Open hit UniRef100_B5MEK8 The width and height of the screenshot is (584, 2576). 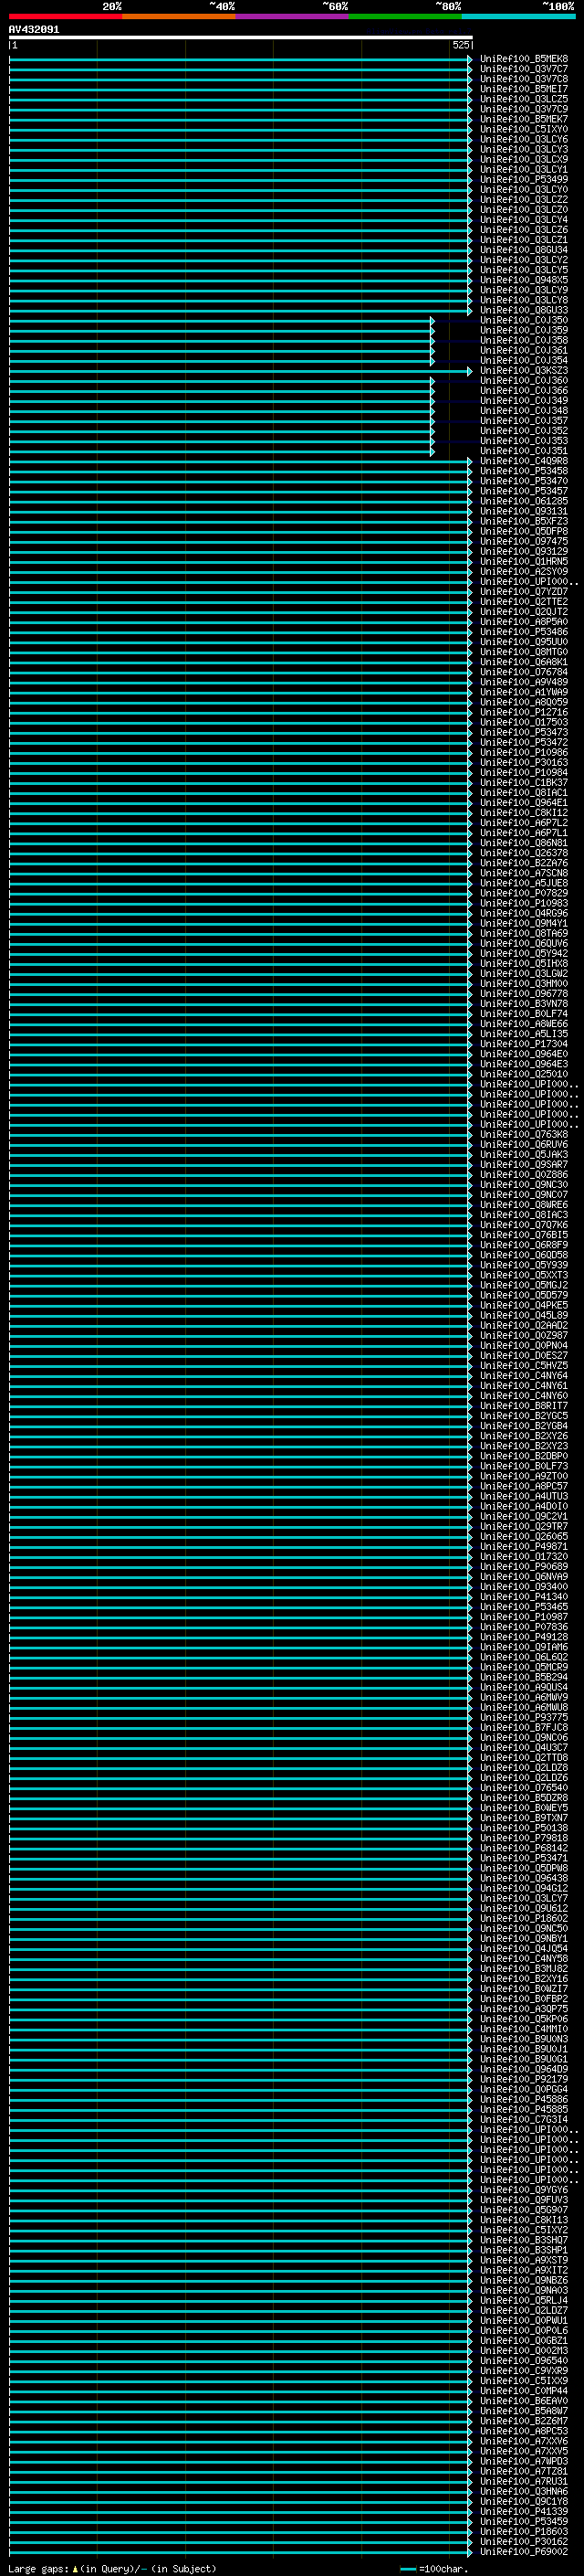tap(523, 59)
